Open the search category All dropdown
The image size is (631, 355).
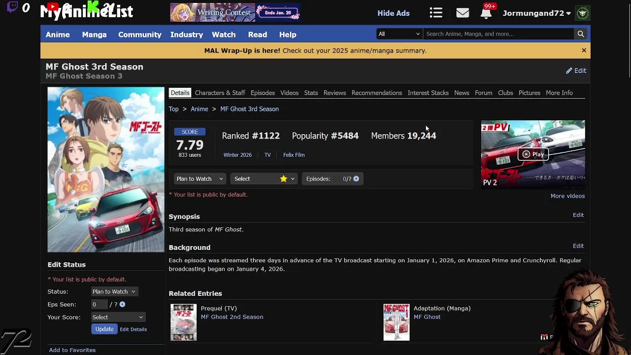tap(399, 34)
